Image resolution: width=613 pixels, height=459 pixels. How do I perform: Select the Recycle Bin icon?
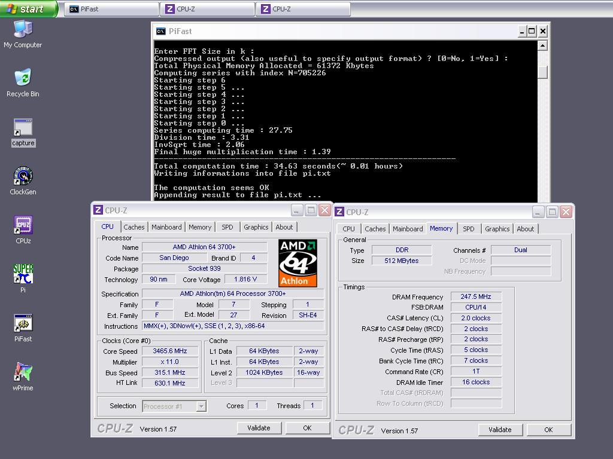click(23, 82)
